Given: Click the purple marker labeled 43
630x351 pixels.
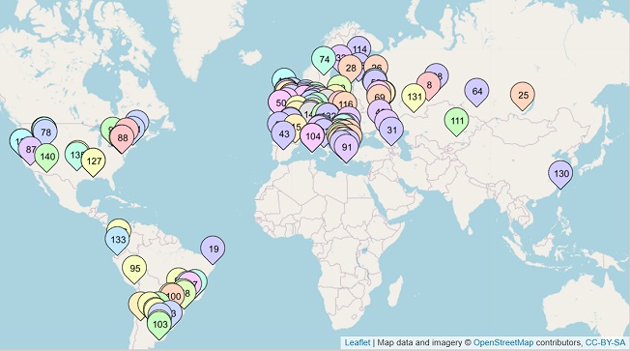Looking at the screenshot, I should pyautogui.click(x=284, y=133).
